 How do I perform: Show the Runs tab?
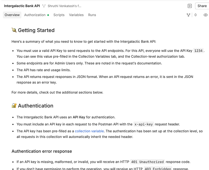[92, 15]
